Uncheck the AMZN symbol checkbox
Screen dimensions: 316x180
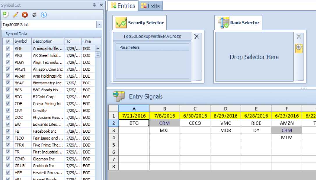point(8,69)
